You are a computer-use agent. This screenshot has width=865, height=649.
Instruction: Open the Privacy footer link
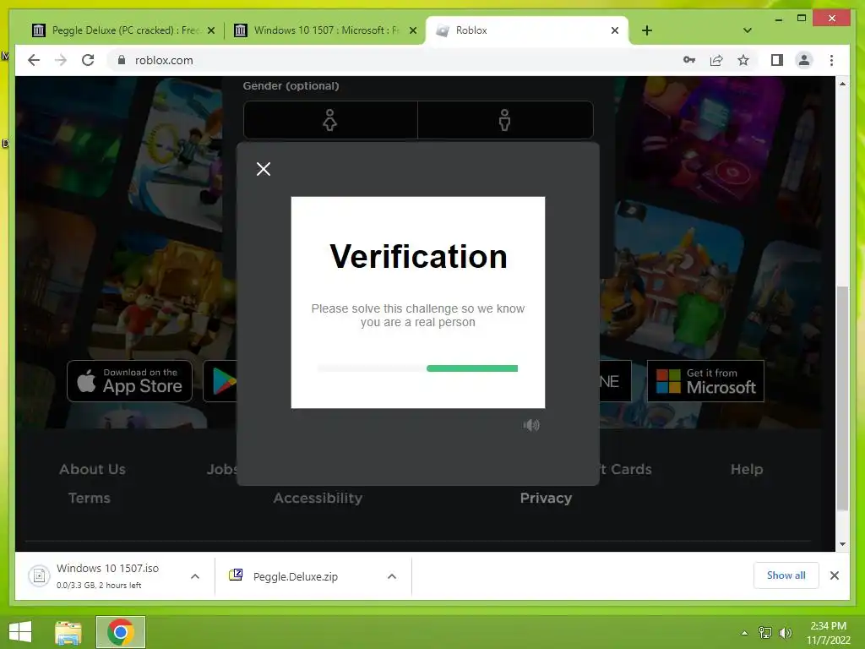point(547,498)
